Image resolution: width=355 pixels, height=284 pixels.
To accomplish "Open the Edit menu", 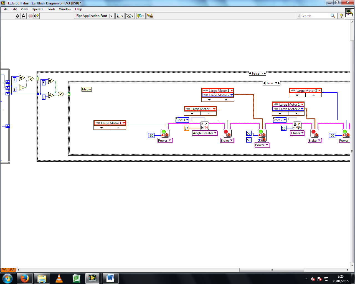I will [x=14, y=9].
